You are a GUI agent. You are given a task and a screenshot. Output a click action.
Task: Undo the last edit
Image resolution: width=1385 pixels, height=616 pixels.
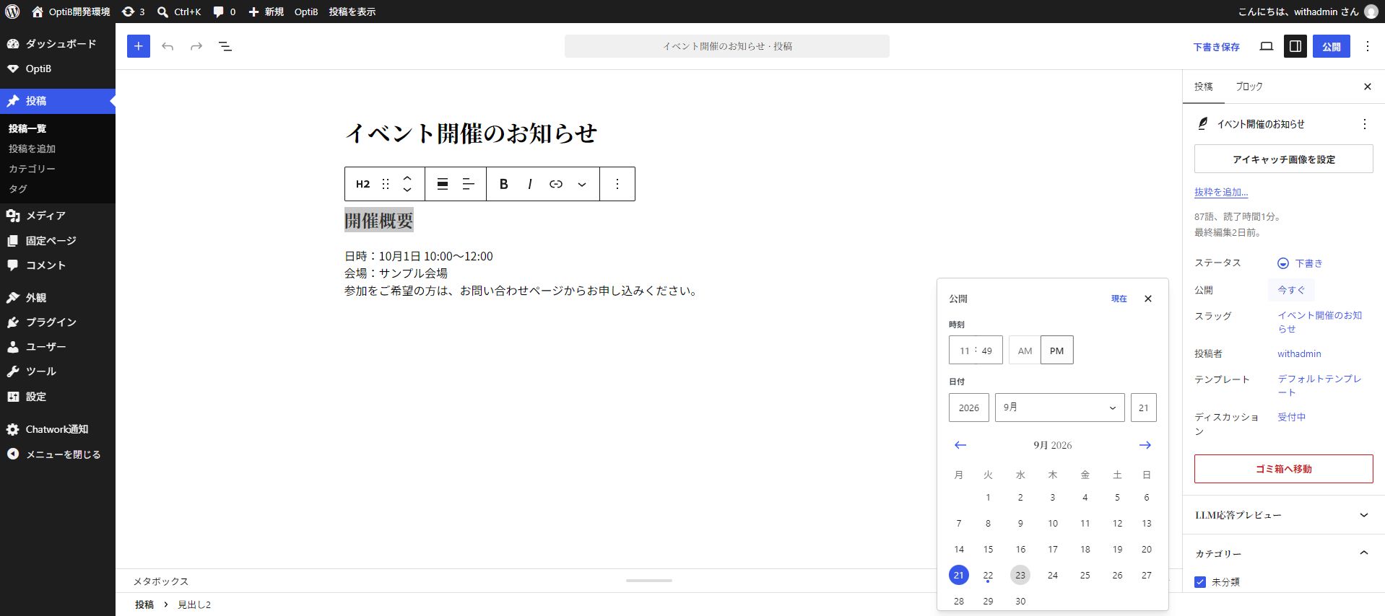tap(168, 46)
